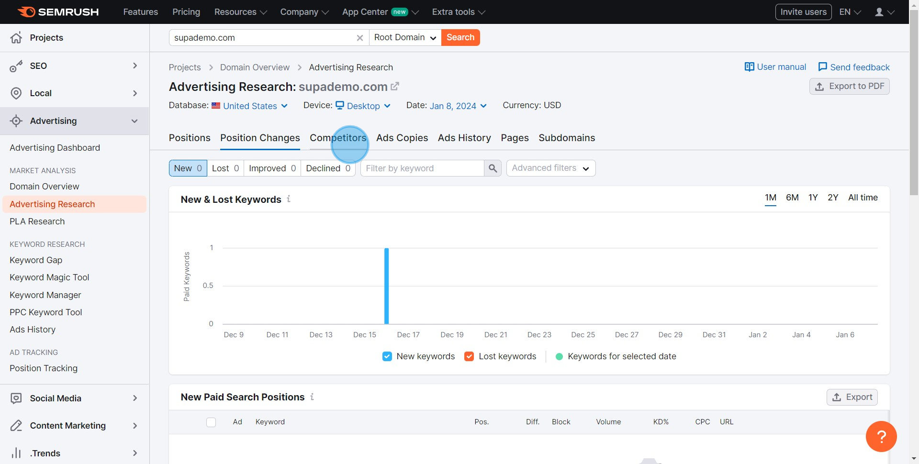This screenshot has width=919, height=464.
Task: Click the Export button for paid positions
Action: pos(852,397)
